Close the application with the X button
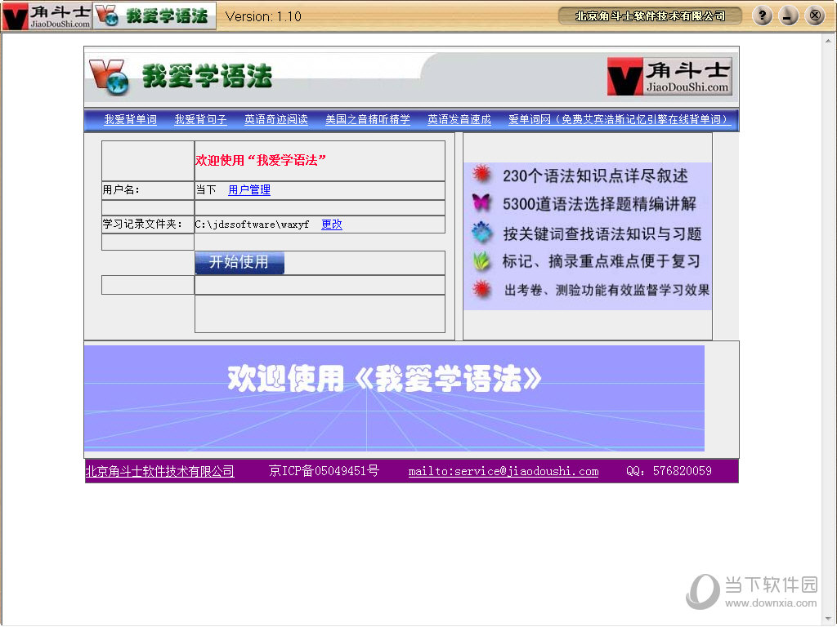This screenshot has width=837, height=627. [x=815, y=16]
